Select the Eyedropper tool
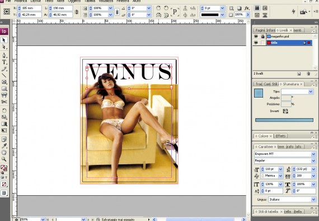The image size is (319, 221). (4, 146)
